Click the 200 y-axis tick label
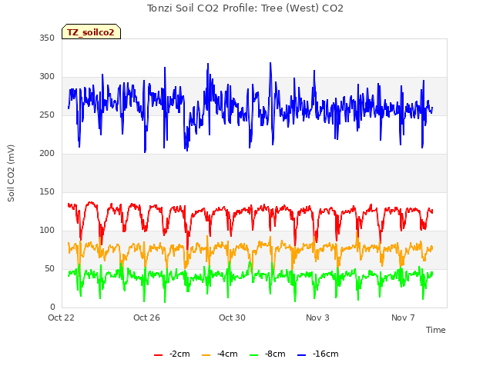 tap(47, 154)
